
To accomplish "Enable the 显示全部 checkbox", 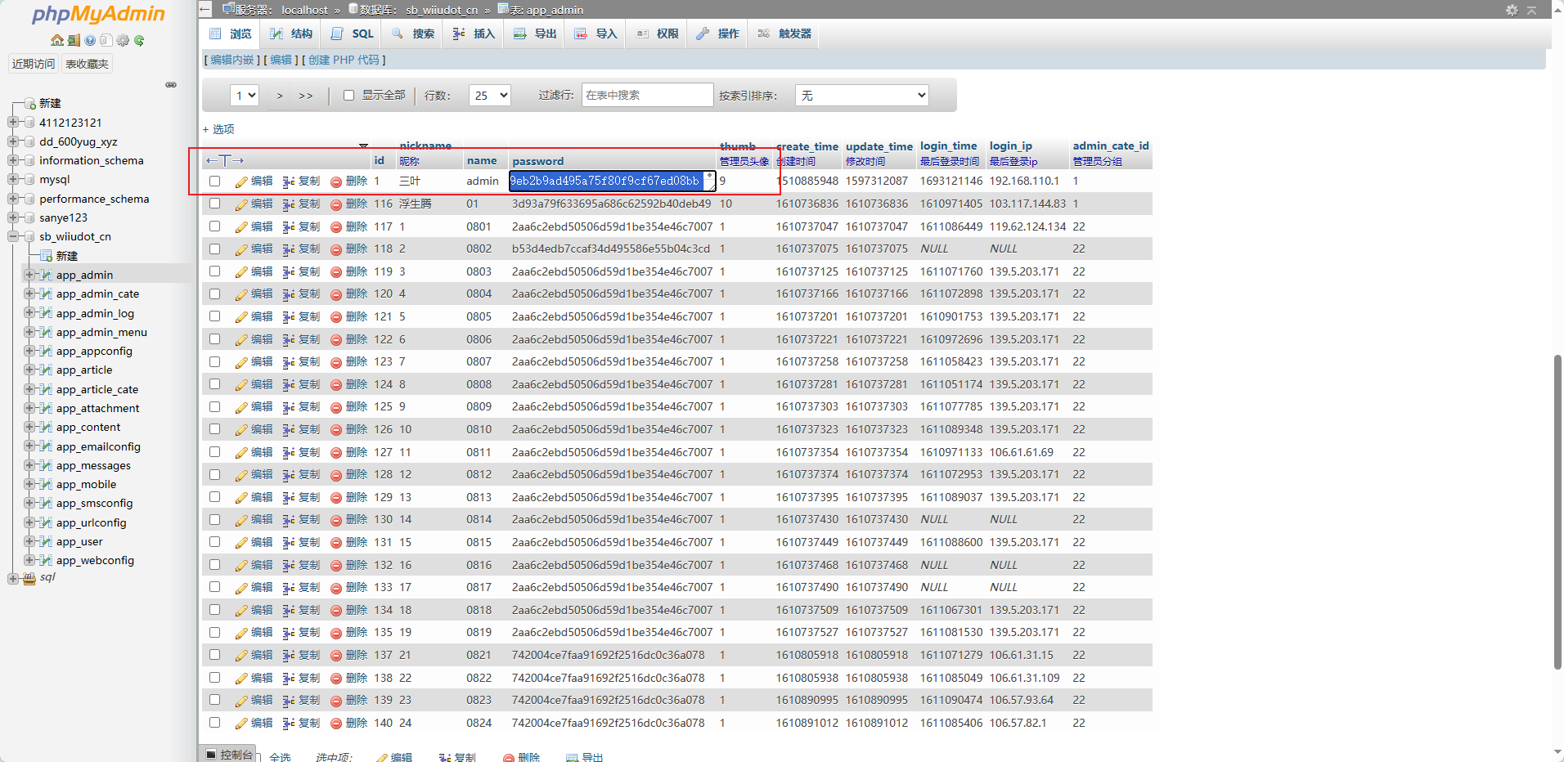I will [x=349, y=96].
